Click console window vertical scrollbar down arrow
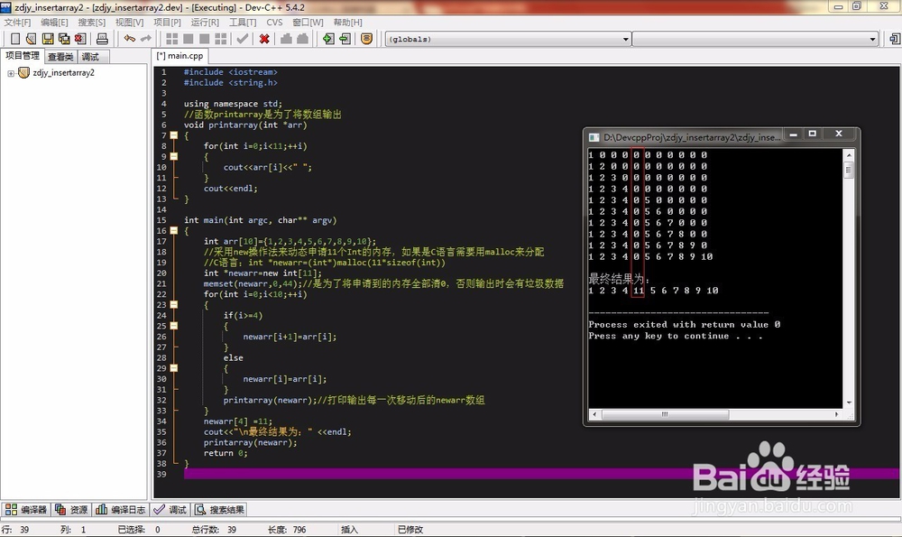The height and width of the screenshot is (537, 902). 849,403
